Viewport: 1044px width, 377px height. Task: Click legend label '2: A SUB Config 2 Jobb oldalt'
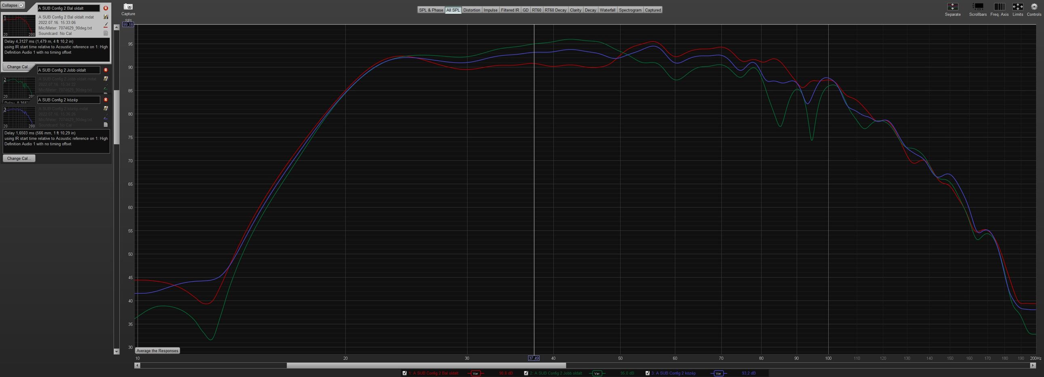pyautogui.click(x=556, y=373)
